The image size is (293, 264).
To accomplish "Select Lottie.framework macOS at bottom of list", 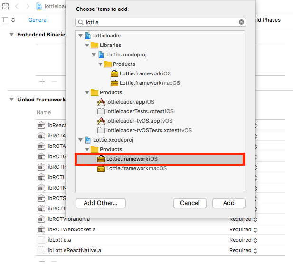I will [132, 169].
